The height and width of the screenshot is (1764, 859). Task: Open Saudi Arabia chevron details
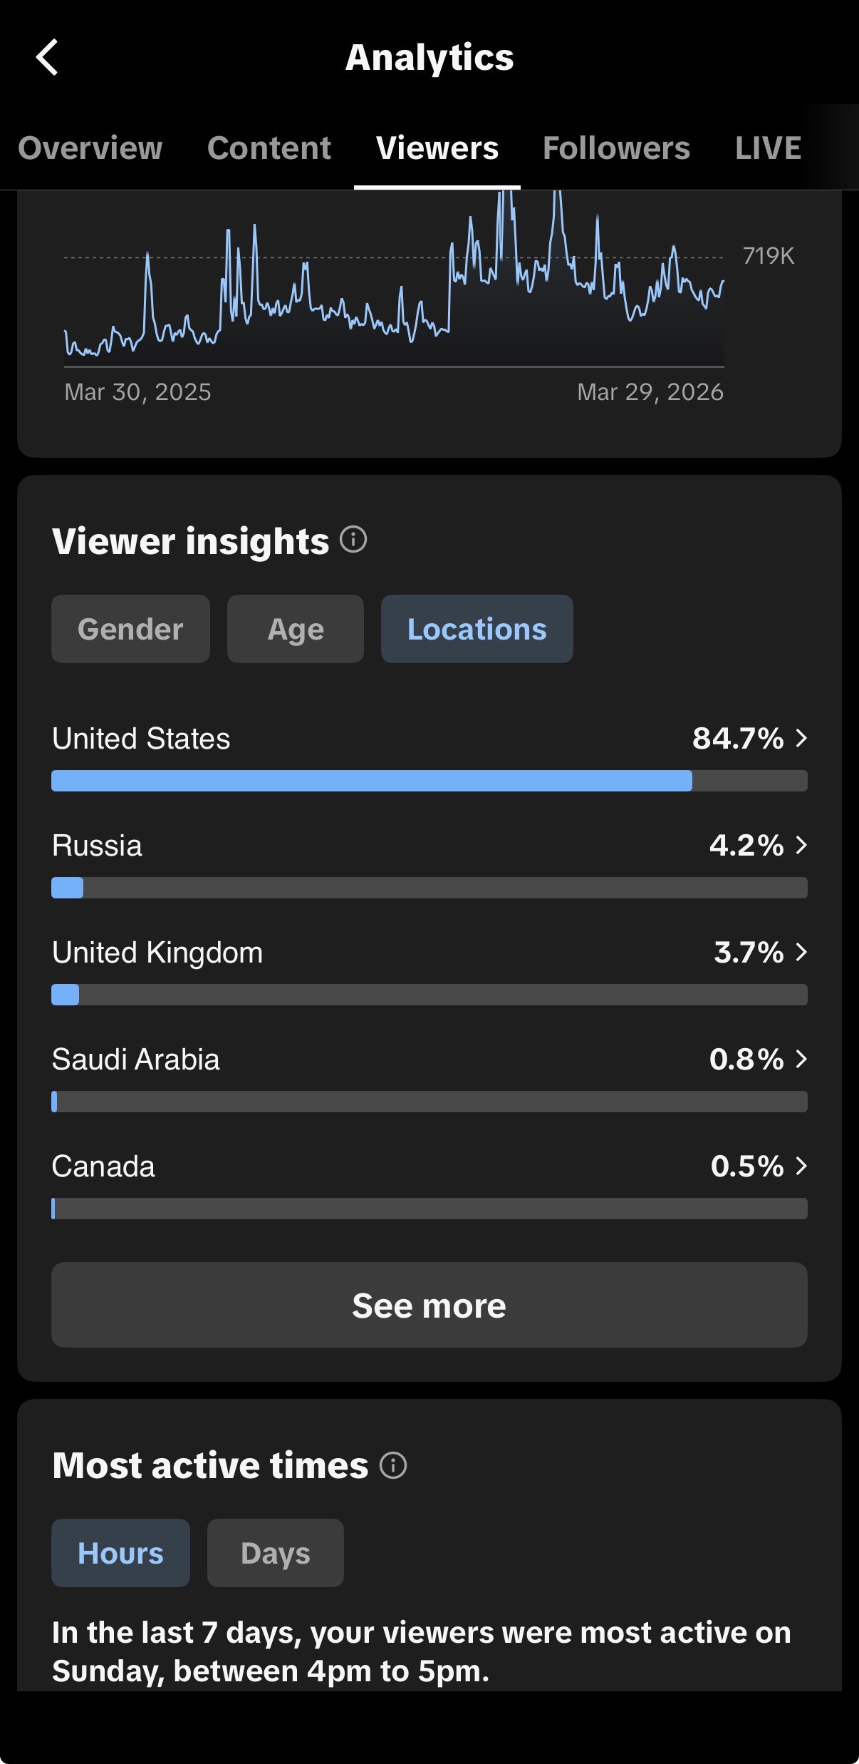tap(801, 1059)
